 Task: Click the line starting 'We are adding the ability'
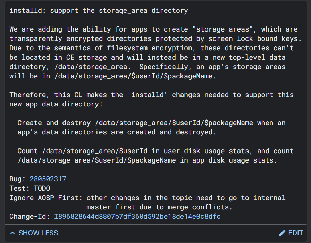click(x=153, y=29)
